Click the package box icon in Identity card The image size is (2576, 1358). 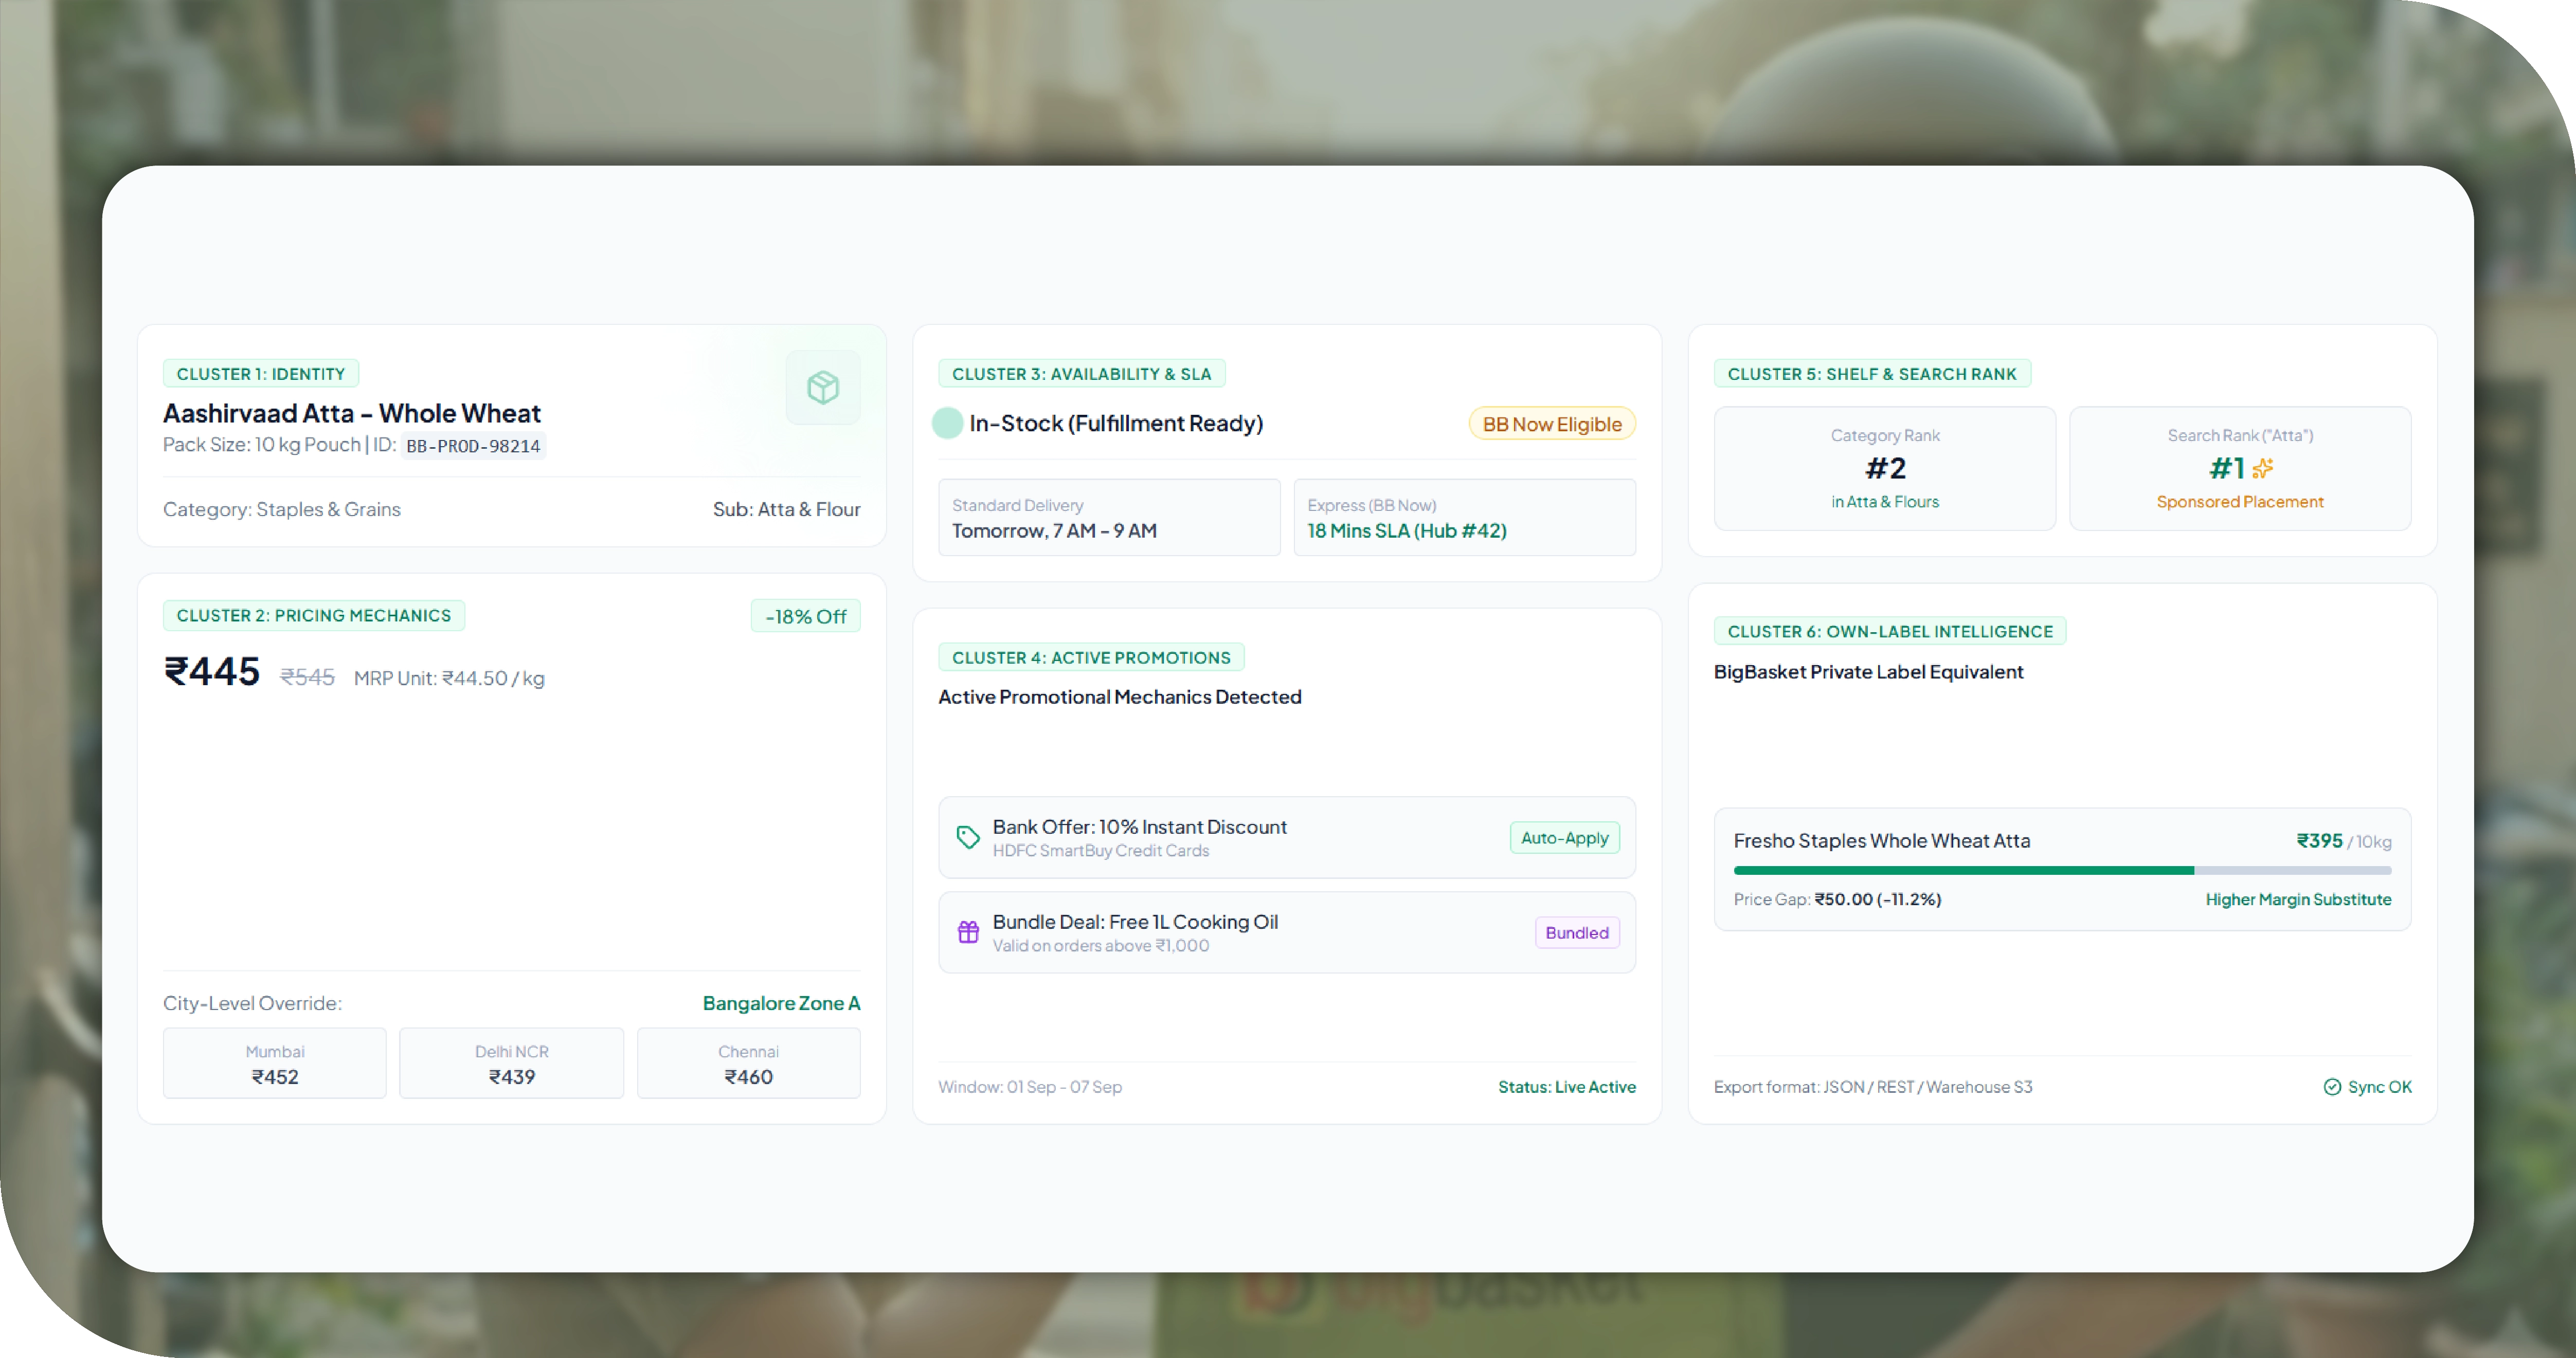[x=822, y=387]
